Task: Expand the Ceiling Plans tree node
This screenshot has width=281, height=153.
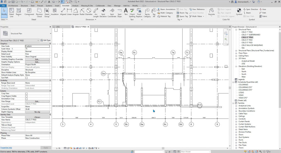Action: pyautogui.click(x=236, y=56)
